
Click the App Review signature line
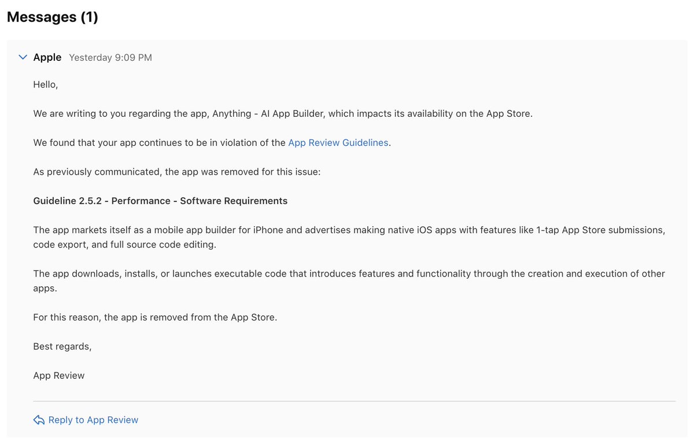[x=58, y=375]
